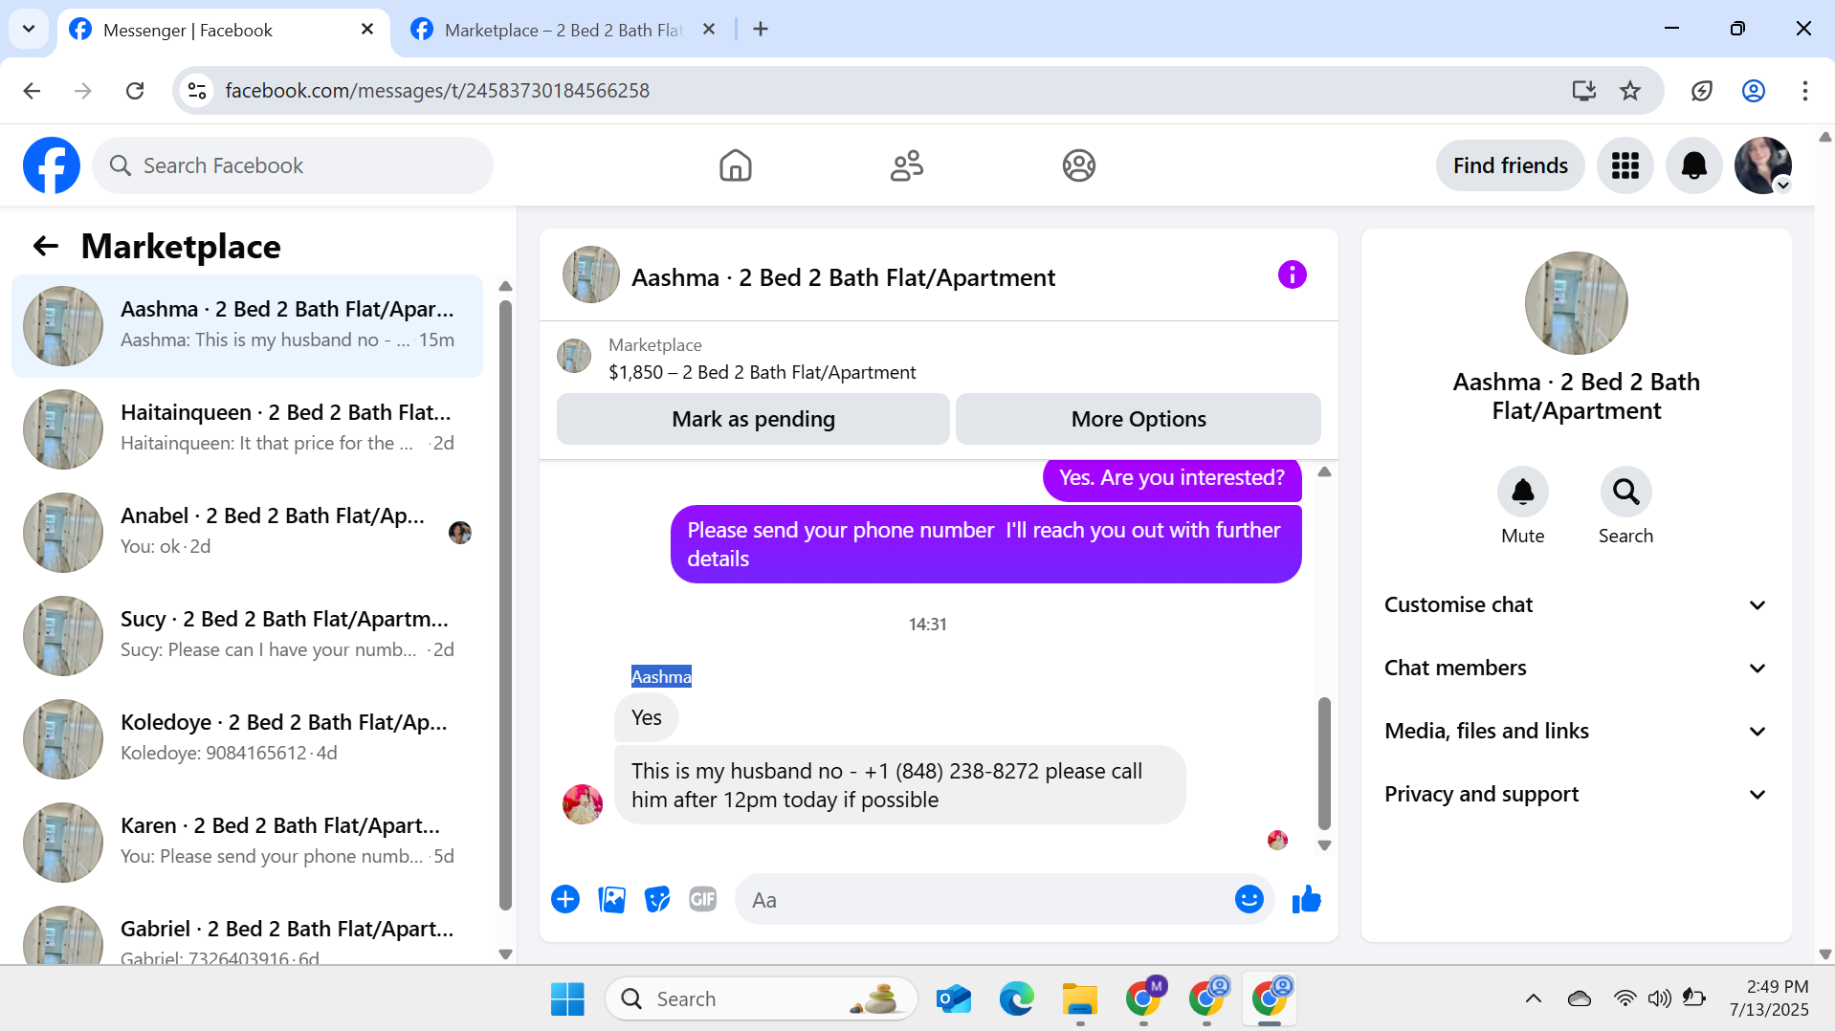Image resolution: width=1835 pixels, height=1031 pixels.
Task: Go back from Marketplace chats list
Action: 45,246
